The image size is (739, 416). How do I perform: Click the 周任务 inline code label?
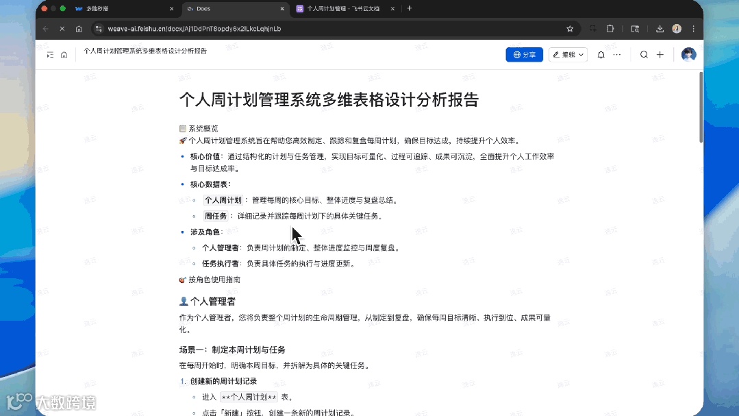[x=216, y=216]
